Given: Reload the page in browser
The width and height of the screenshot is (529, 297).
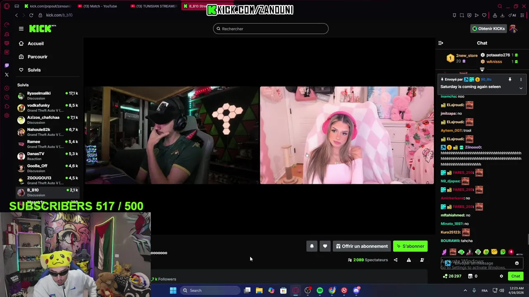Looking at the screenshot, I should (31, 15).
